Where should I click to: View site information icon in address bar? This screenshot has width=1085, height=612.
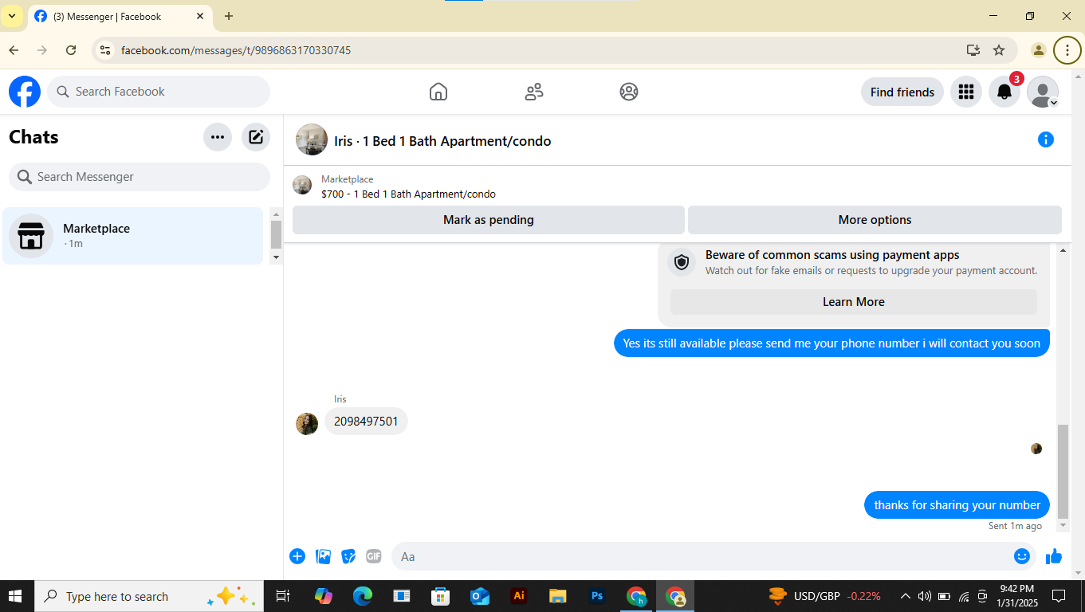(104, 50)
